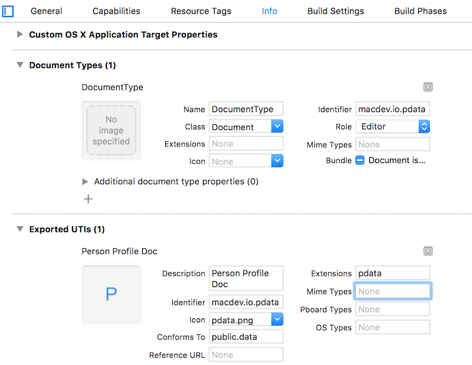
Task: Open the Document Types Icon dropdown
Action: (x=277, y=161)
